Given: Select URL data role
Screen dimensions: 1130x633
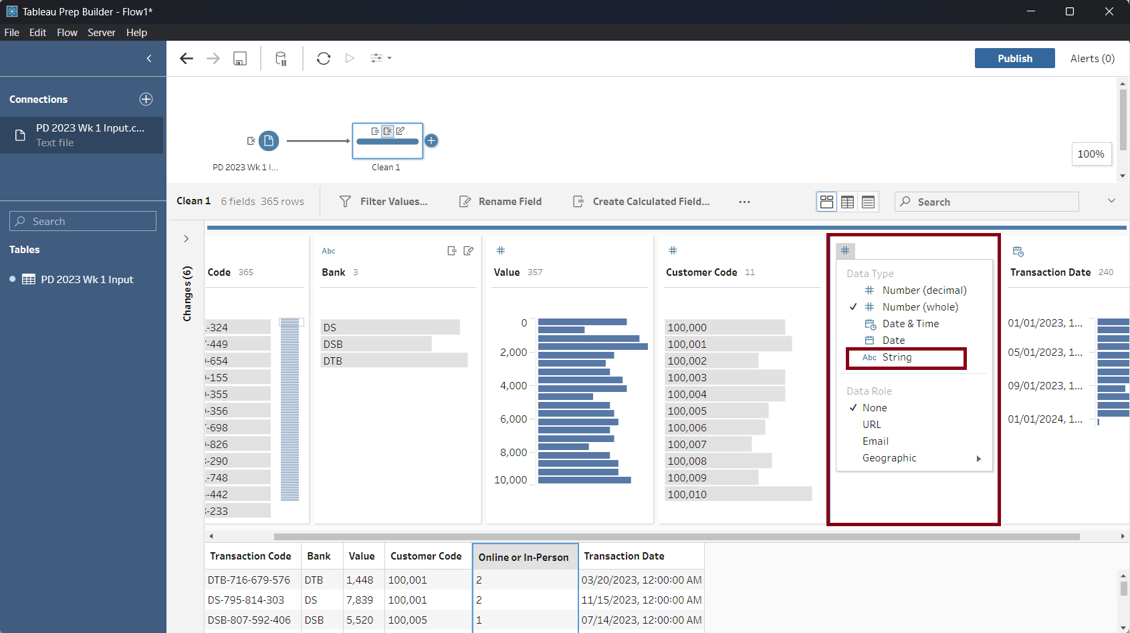Looking at the screenshot, I should click(x=871, y=425).
